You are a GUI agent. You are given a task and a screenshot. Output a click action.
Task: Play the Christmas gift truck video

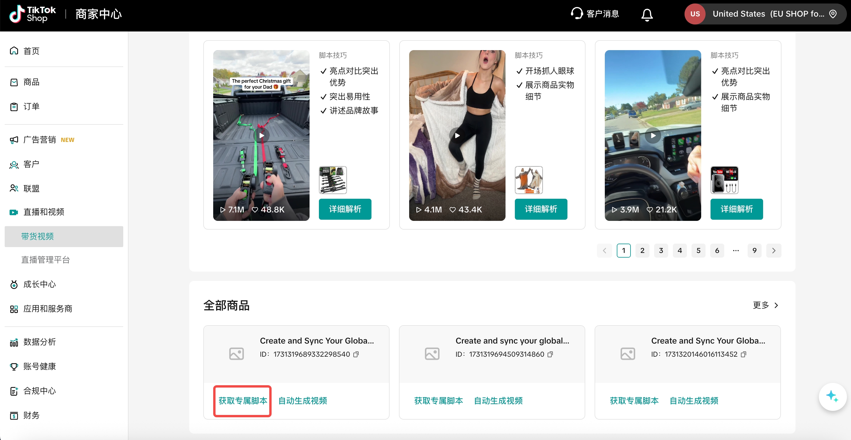[261, 135]
